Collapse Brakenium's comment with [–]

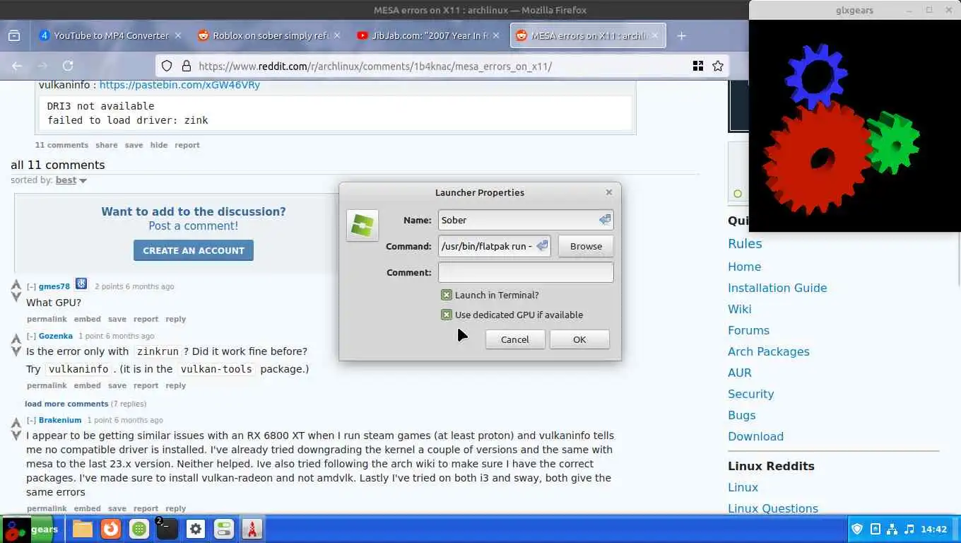pyautogui.click(x=31, y=420)
